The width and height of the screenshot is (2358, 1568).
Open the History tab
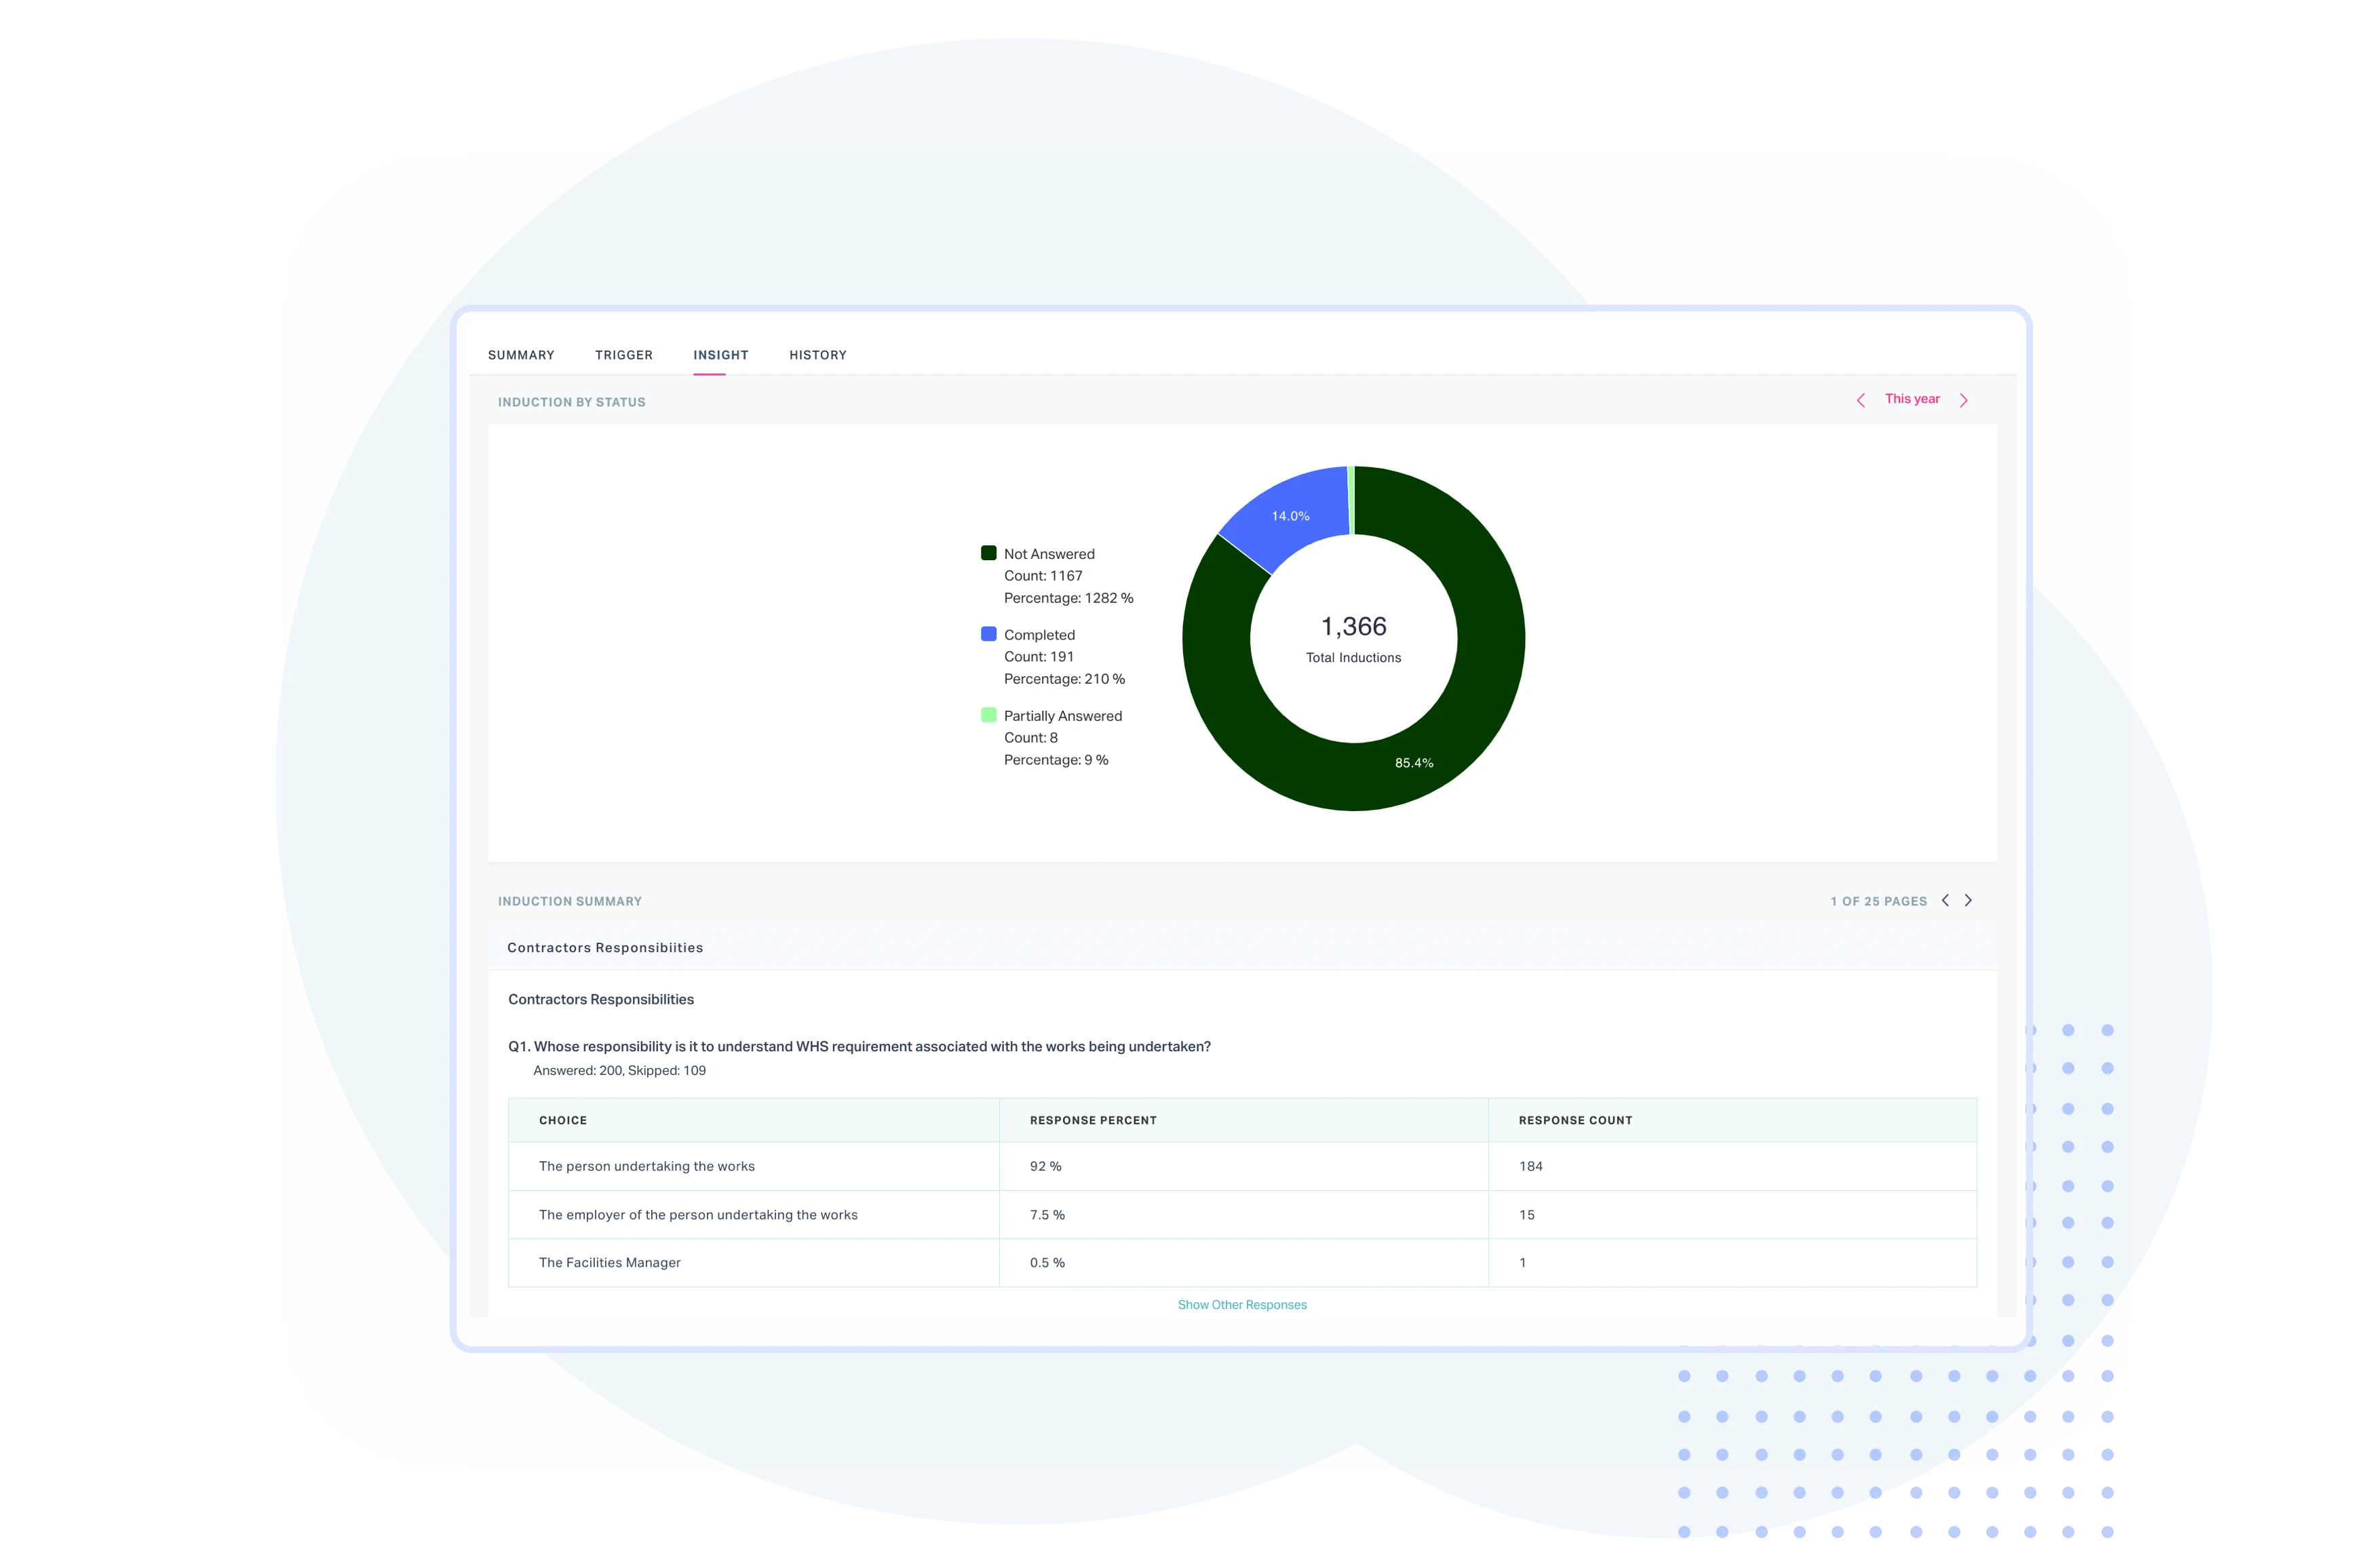[x=818, y=355]
